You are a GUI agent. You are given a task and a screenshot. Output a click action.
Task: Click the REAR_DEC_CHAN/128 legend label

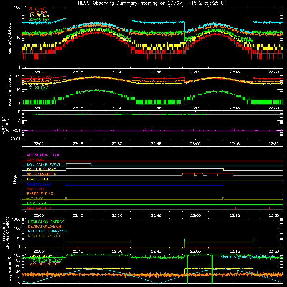coord(47,231)
